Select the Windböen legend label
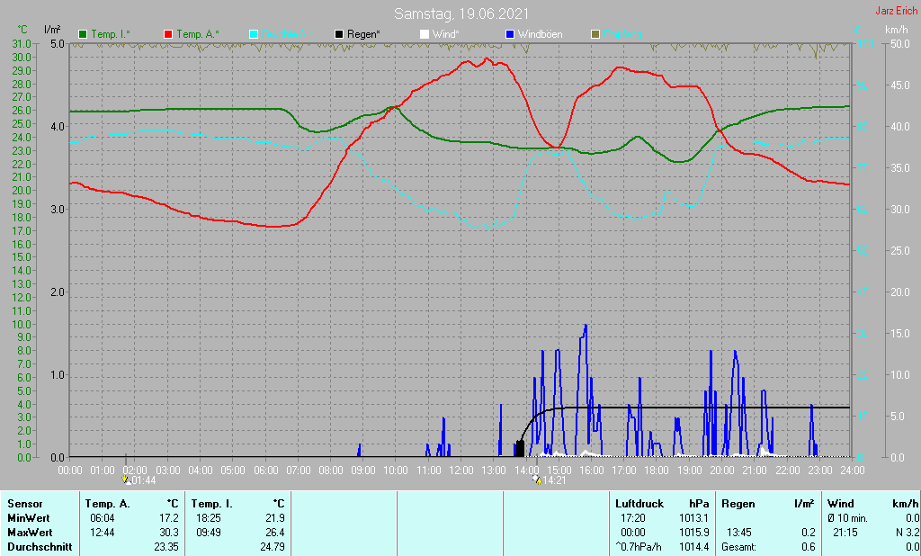The image size is (921, 556). pos(541,34)
